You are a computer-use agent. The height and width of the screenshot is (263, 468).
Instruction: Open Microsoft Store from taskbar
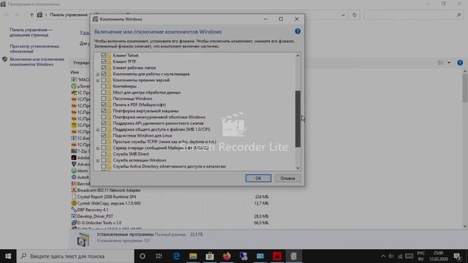210,256
